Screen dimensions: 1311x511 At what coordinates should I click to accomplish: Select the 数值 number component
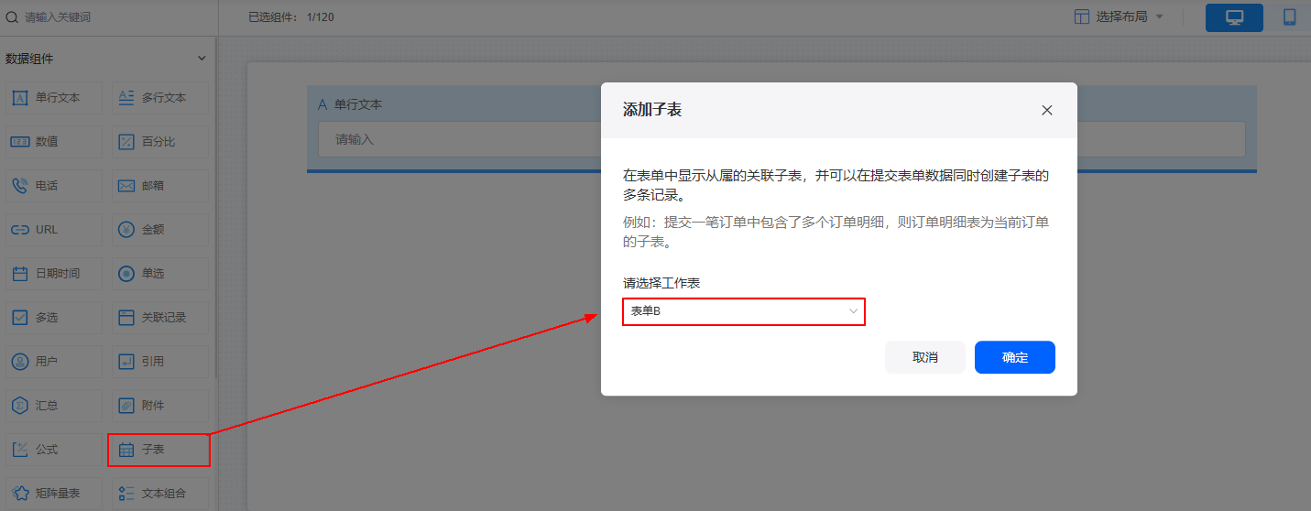tap(55, 142)
